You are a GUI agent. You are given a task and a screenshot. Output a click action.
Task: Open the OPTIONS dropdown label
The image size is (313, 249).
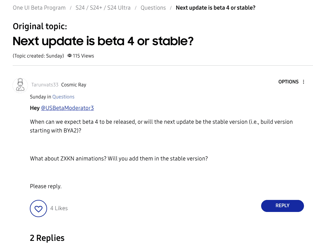click(288, 82)
